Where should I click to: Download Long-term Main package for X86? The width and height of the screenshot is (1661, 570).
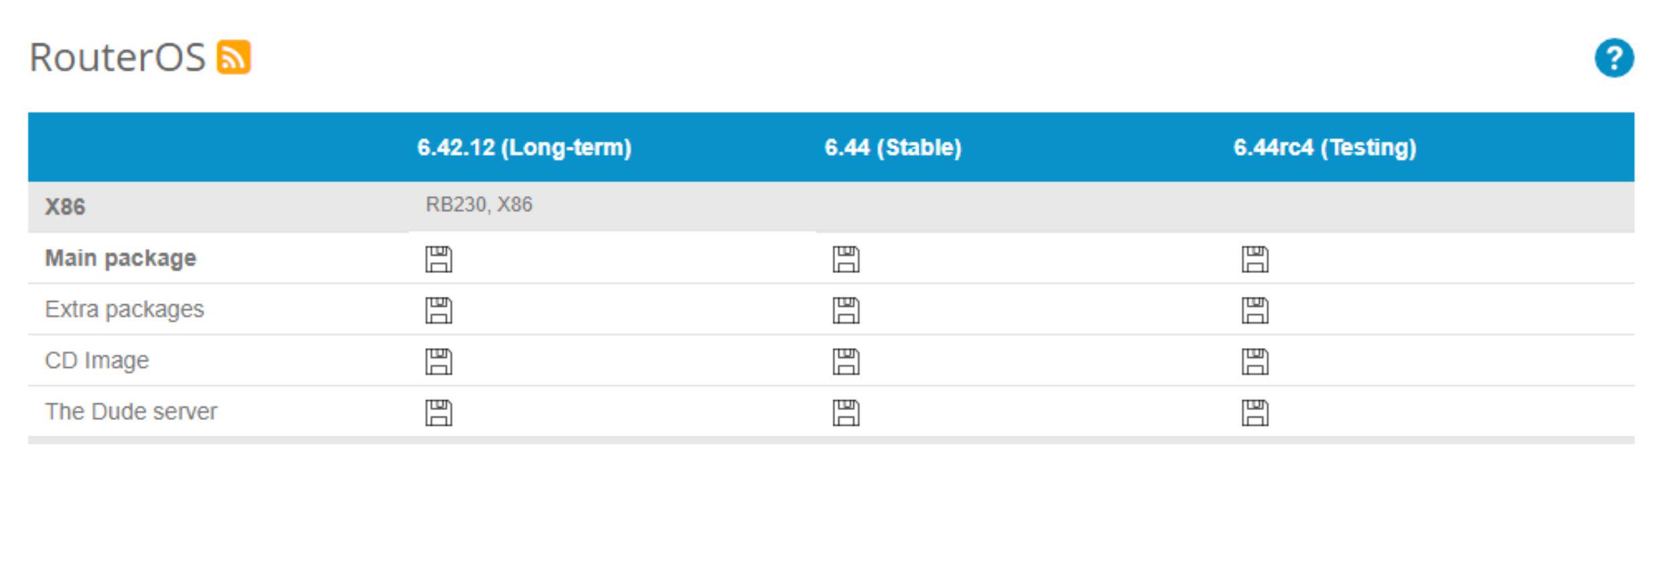439,260
